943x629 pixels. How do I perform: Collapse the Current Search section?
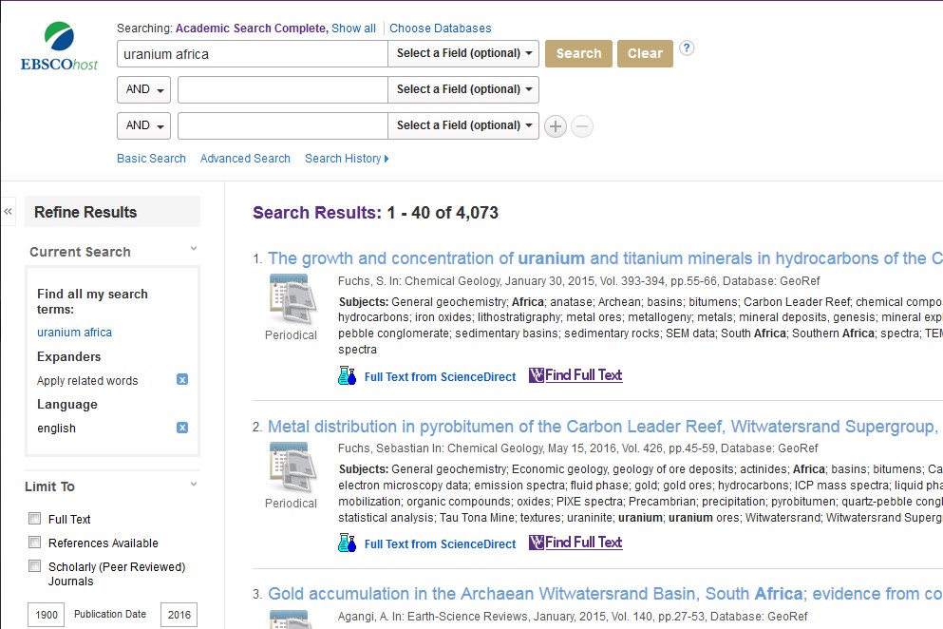[x=194, y=249]
